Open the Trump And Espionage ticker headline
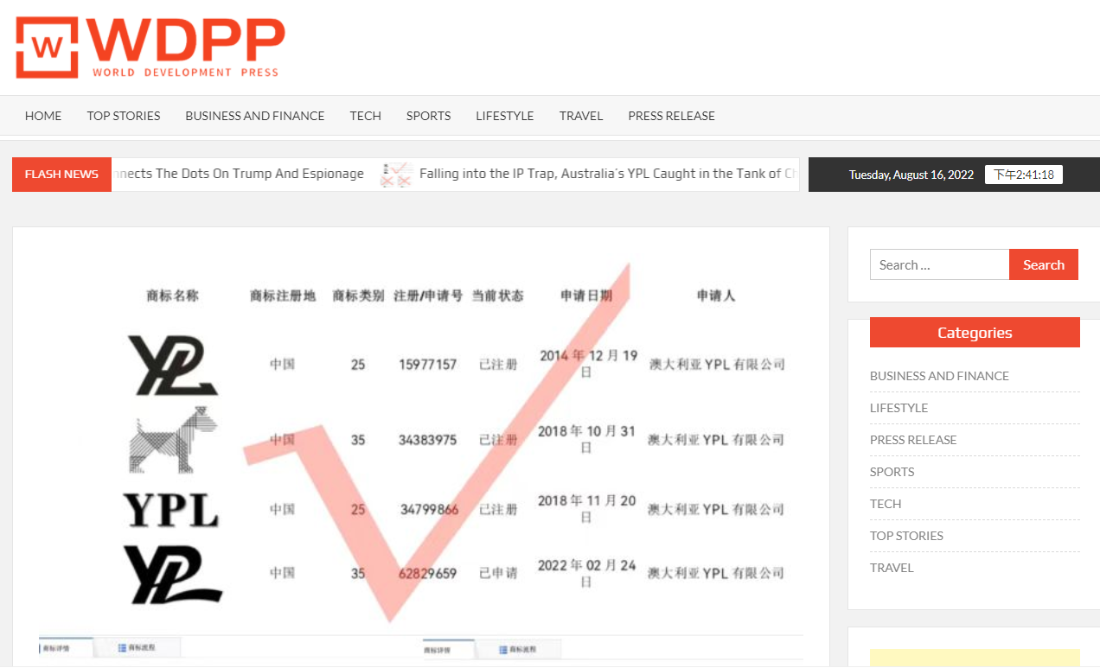The width and height of the screenshot is (1100, 668). [239, 174]
